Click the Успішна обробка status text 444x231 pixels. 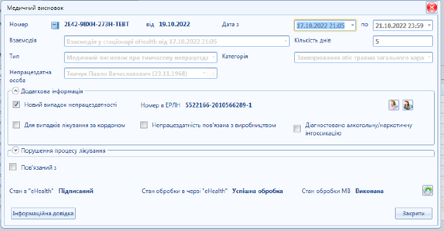tap(258, 191)
